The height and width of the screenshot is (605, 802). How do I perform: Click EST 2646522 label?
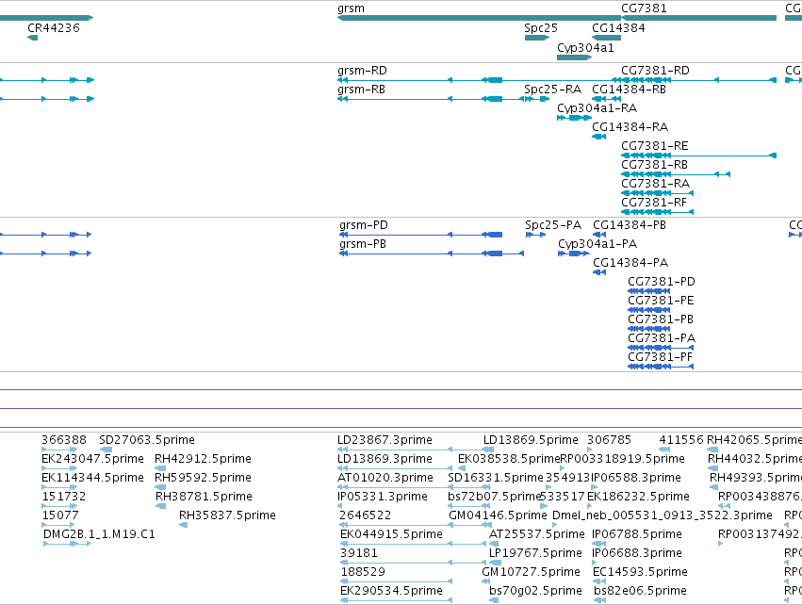[x=366, y=515]
